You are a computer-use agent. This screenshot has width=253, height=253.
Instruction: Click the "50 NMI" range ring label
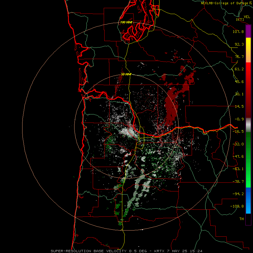click(x=126, y=74)
